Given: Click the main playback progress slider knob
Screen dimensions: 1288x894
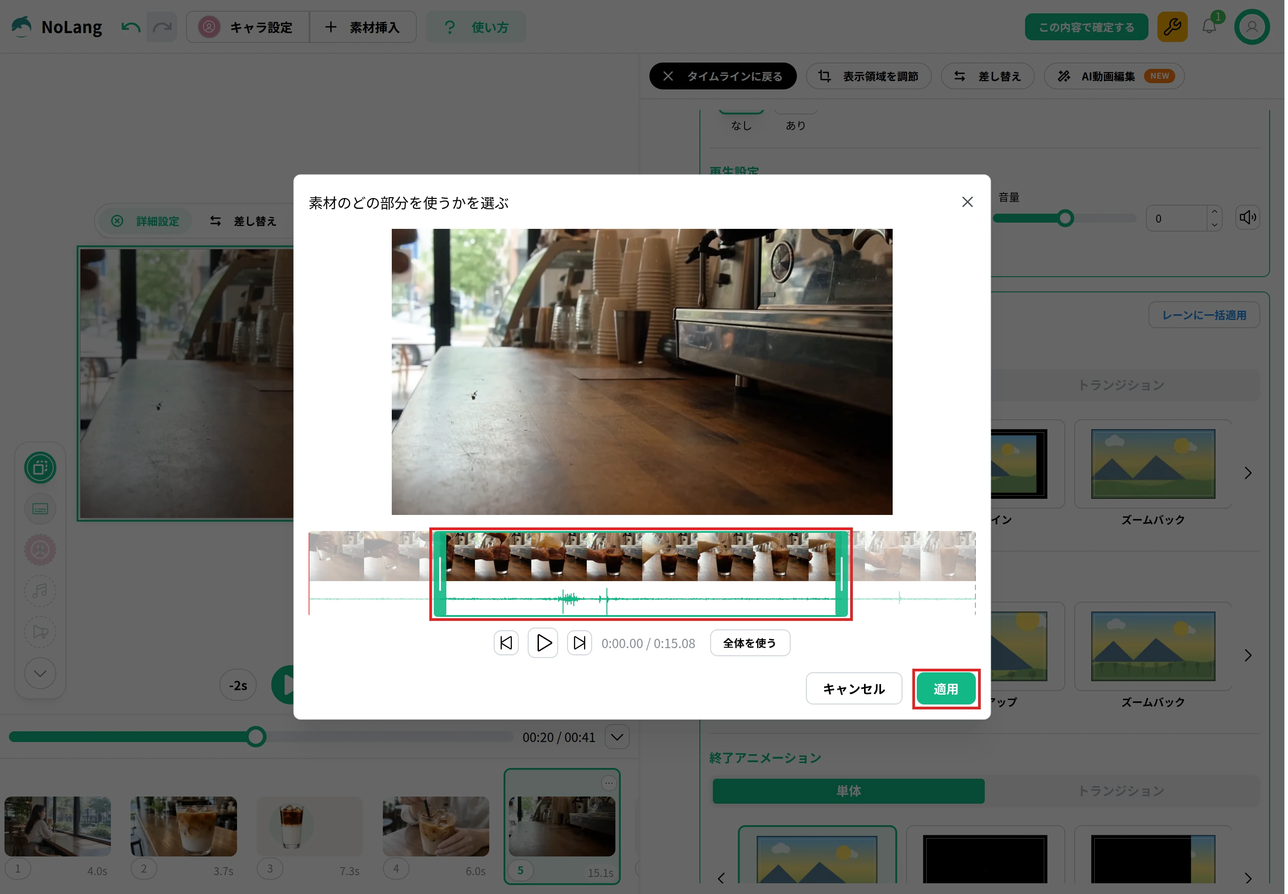Looking at the screenshot, I should [x=256, y=737].
